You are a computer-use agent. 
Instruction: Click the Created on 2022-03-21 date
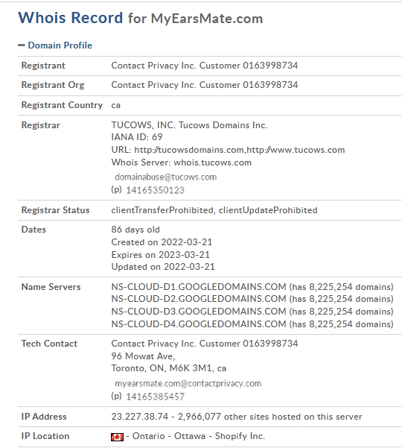click(x=162, y=242)
